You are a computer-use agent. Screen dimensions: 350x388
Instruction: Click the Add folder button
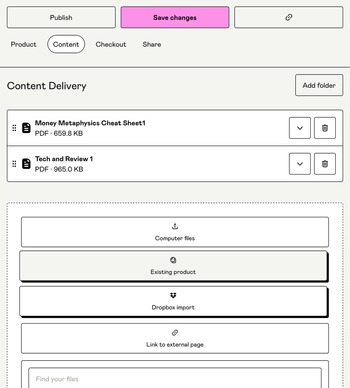pos(319,85)
